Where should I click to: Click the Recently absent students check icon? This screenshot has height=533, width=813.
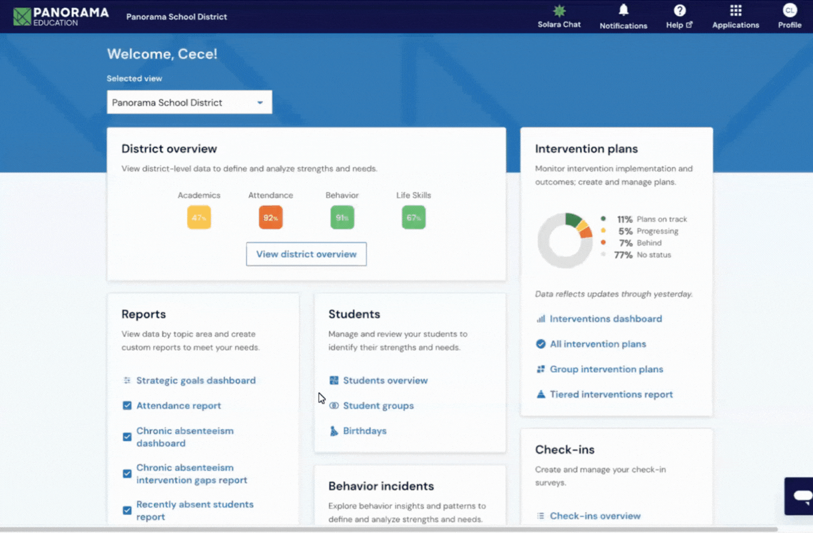point(127,510)
